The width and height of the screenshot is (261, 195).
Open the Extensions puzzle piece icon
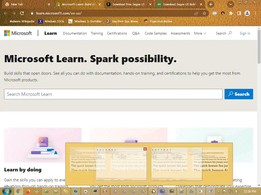click(231, 13)
